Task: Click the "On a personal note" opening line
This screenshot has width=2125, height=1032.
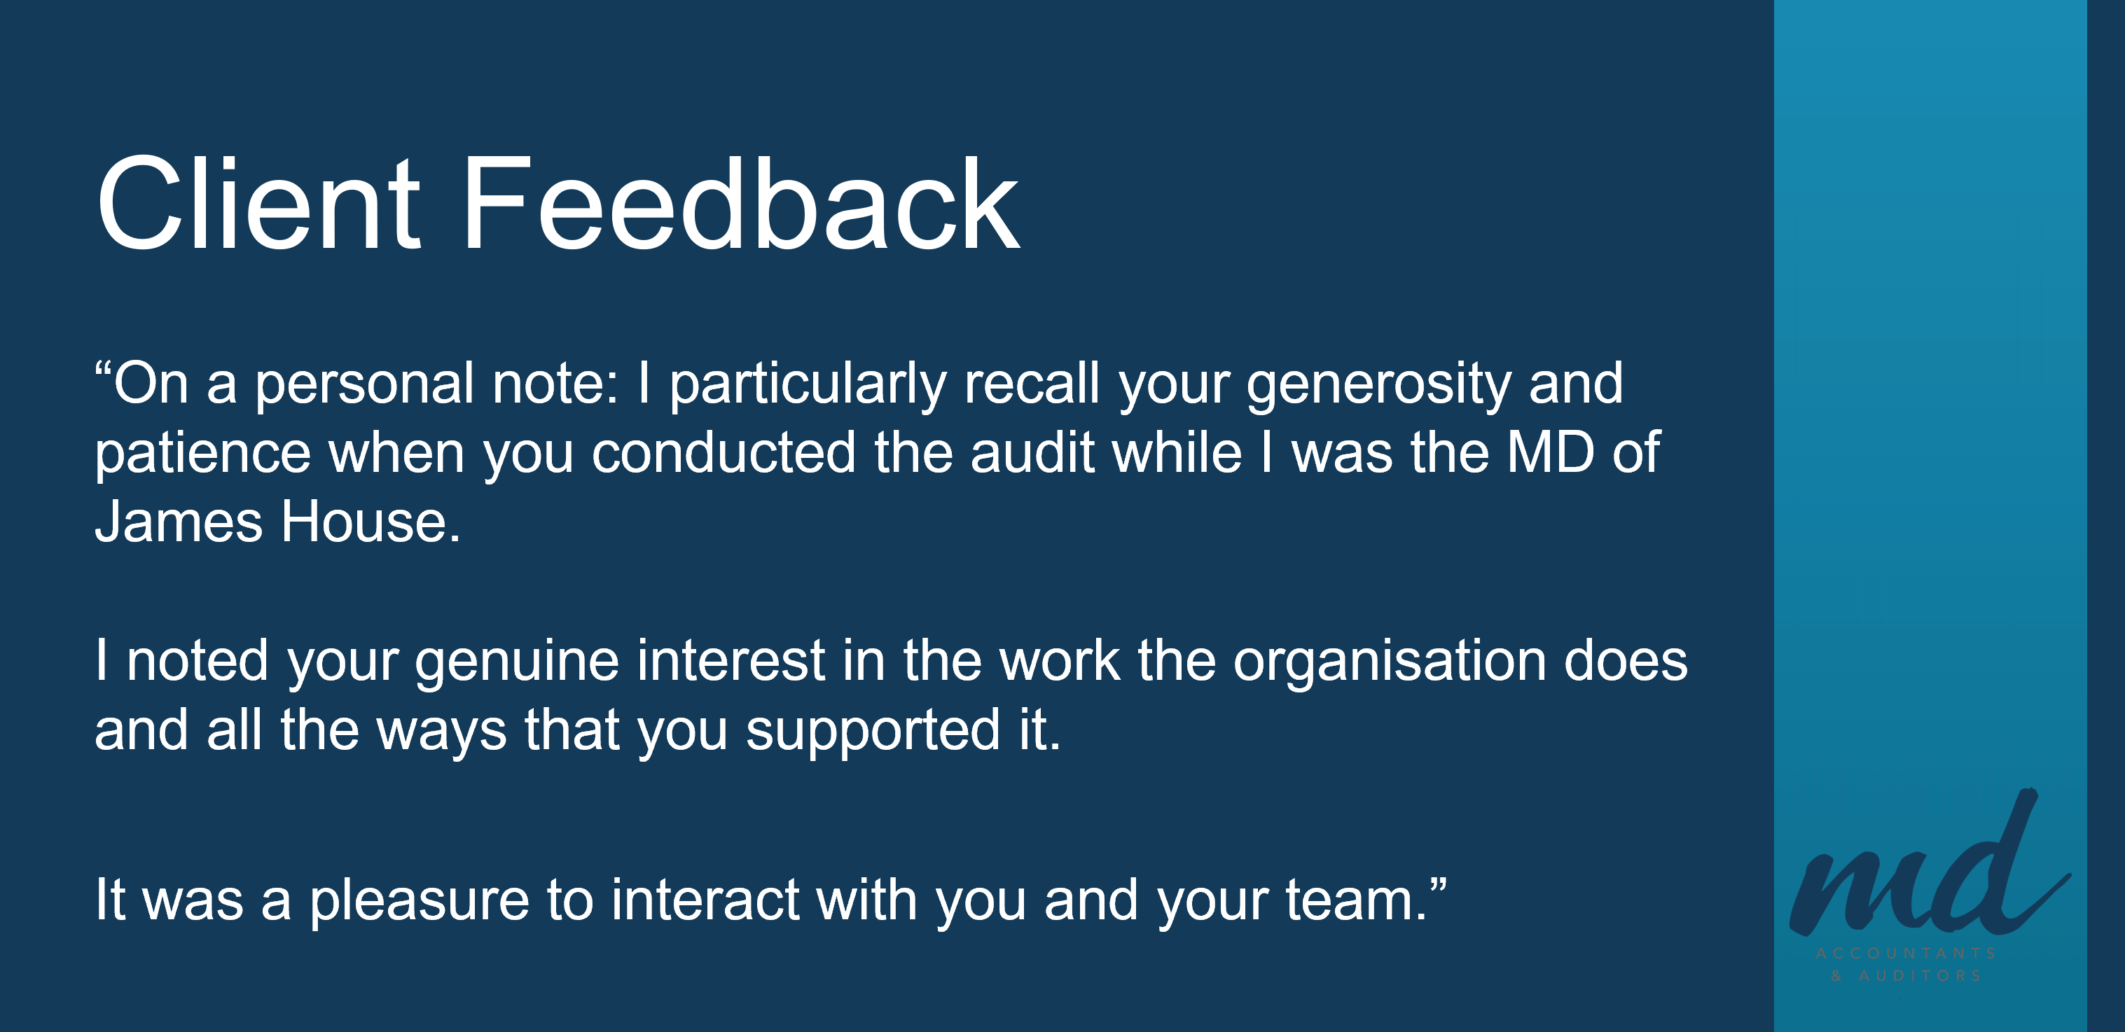Action: [x=858, y=384]
